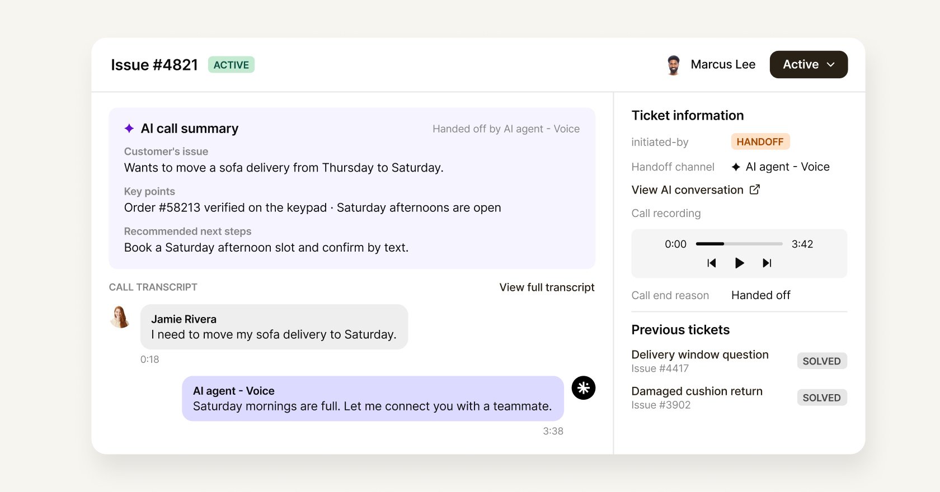Click the 3:42 recording duration
Viewport: 940px width, 492px height.
click(x=802, y=244)
